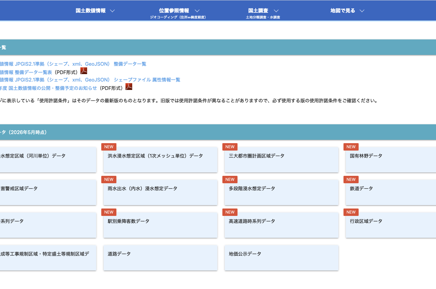The height and width of the screenshot is (289, 436).
Task: Open シェープファイル 属性情報一覧 link
Action: click(90, 80)
